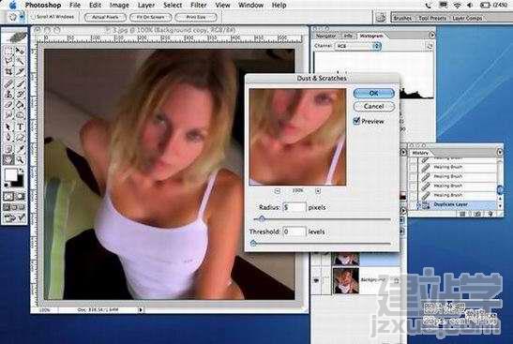Image resolution: width=513 pixels, height=344 pixels.
Task: Click the foreground color swatch
Action: point(11,175)
